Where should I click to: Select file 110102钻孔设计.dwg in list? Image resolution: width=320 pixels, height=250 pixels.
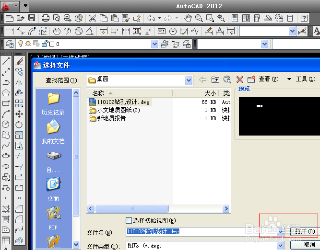point(120,102)
